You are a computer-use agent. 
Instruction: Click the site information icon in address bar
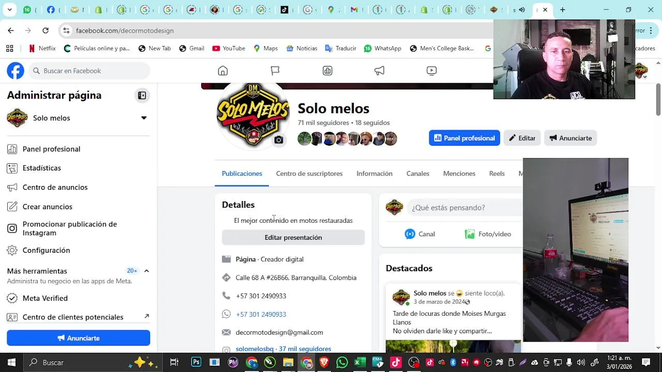coord(66,30)
